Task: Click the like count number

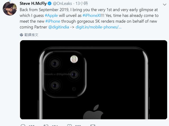Action: [x=77, y=125]
